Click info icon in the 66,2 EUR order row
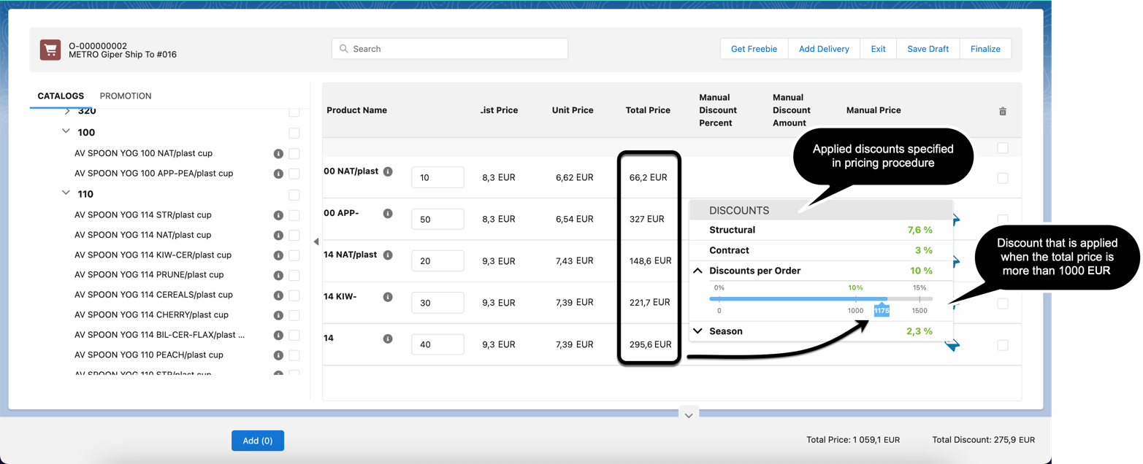Image resolution: width=1143 pixels, height=464 pixels. 388,171
